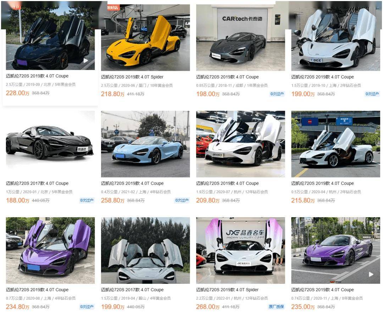Click 0次过户 badge on 188.00万 listing
This screenshot has height=318, width=383.
pos(87,200)
